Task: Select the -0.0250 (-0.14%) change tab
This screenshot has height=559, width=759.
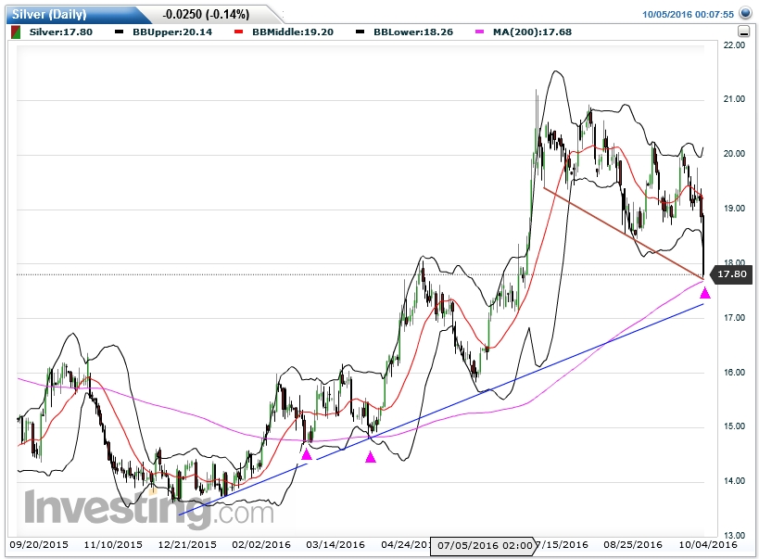Action: [206, 14]
